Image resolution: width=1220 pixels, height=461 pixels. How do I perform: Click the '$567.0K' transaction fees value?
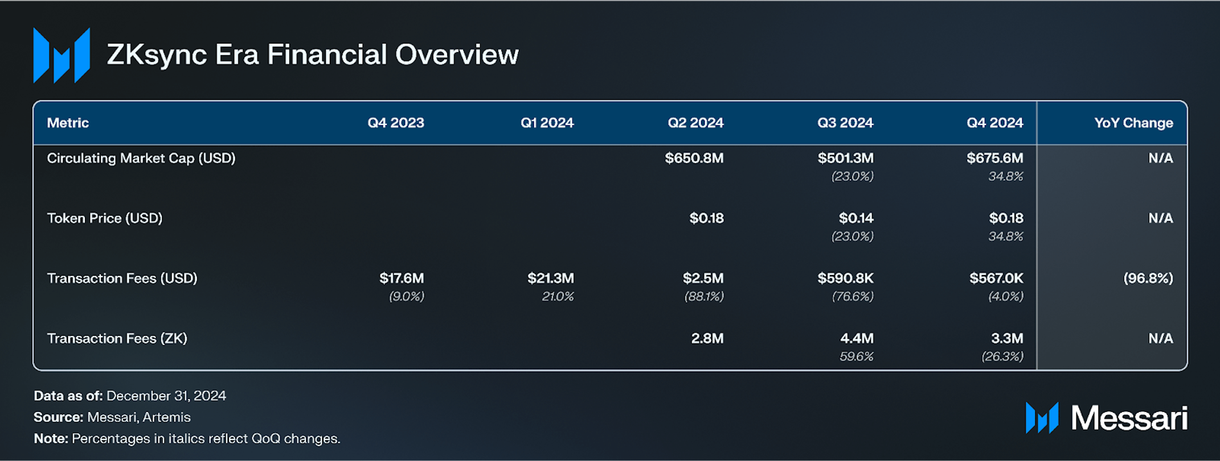[x=996, y=279]
